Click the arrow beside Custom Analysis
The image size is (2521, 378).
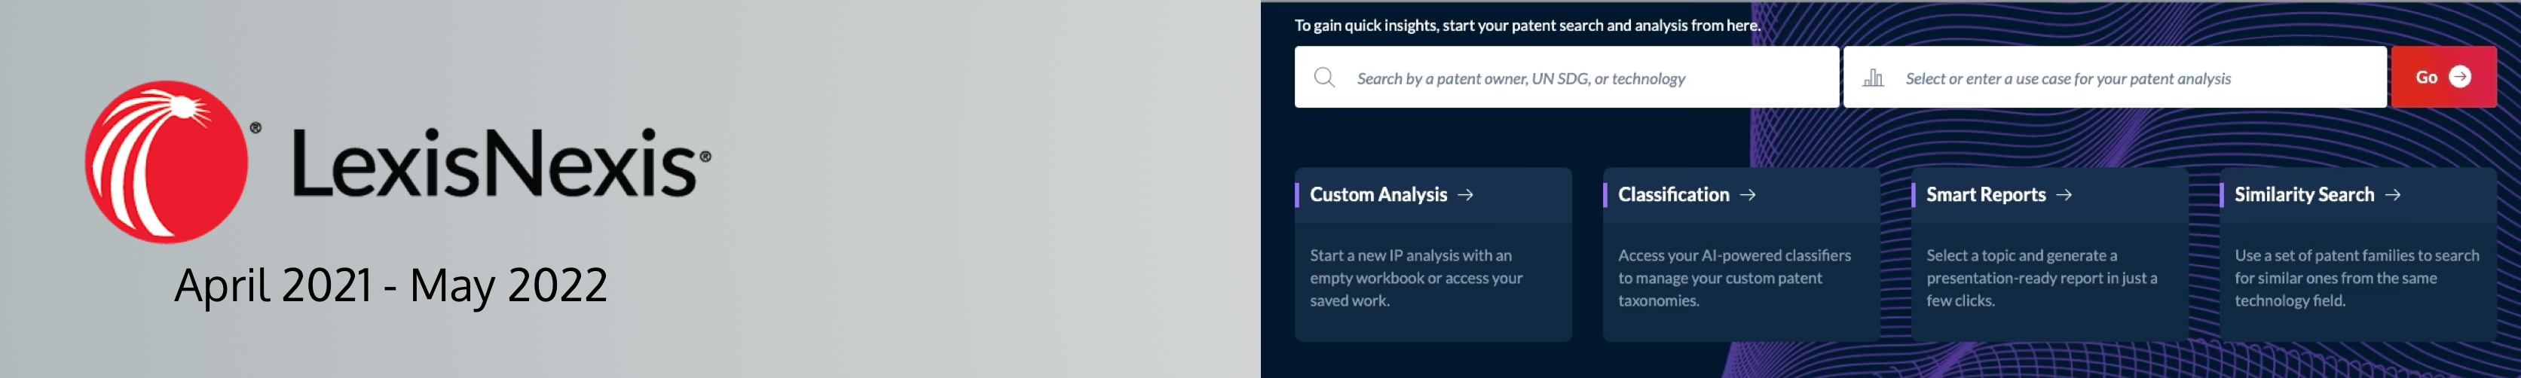pos(1465,195)
